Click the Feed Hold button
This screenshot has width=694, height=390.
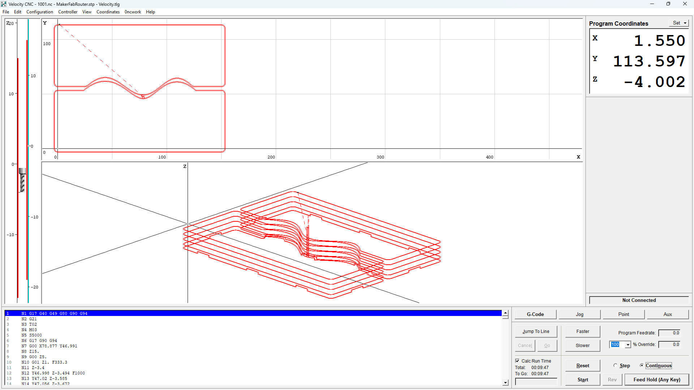pyautogui.click(x=656, y=380)
